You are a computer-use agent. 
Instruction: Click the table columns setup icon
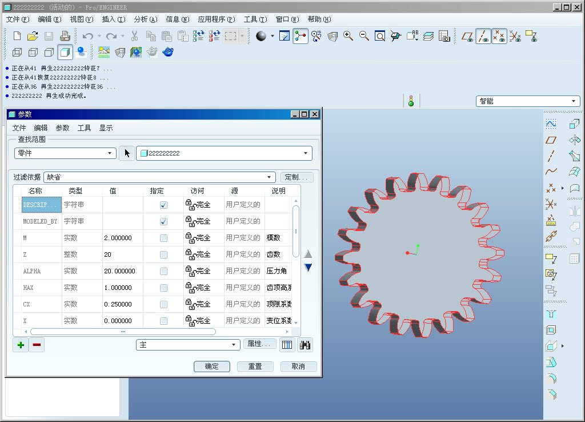(287, 345)
